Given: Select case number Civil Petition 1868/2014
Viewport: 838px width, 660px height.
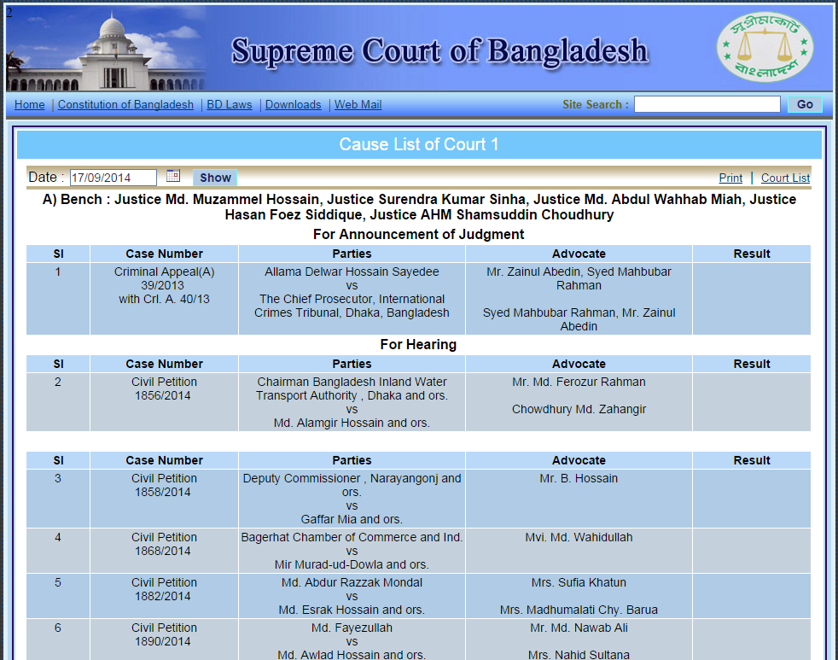Looking at the screenshot, I should click(164, 544).
